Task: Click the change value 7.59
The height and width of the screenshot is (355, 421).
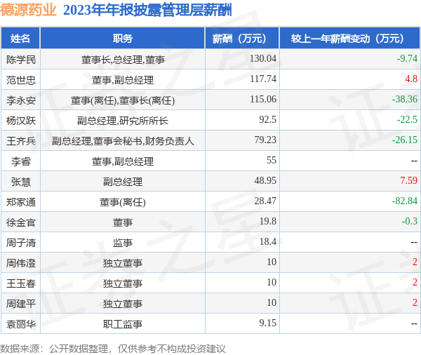Action: click(x=409, y=180)
